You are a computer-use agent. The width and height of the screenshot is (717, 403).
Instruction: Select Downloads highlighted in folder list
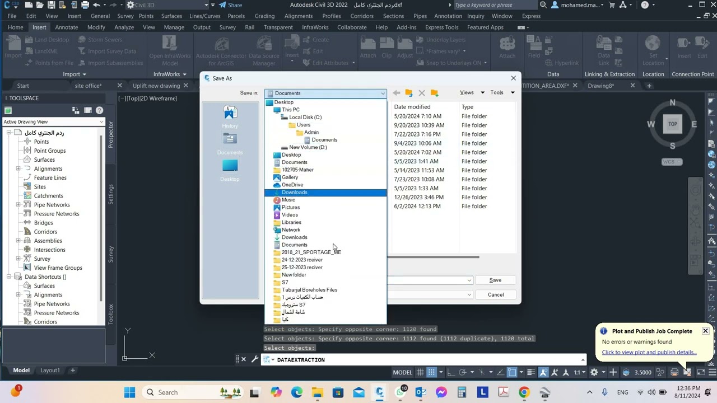pos(325,192)
